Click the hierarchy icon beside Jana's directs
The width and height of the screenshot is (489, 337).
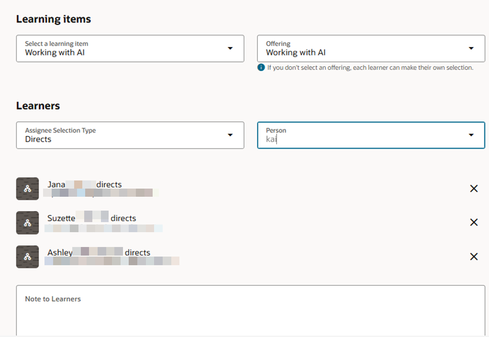(x=27, y=189)
